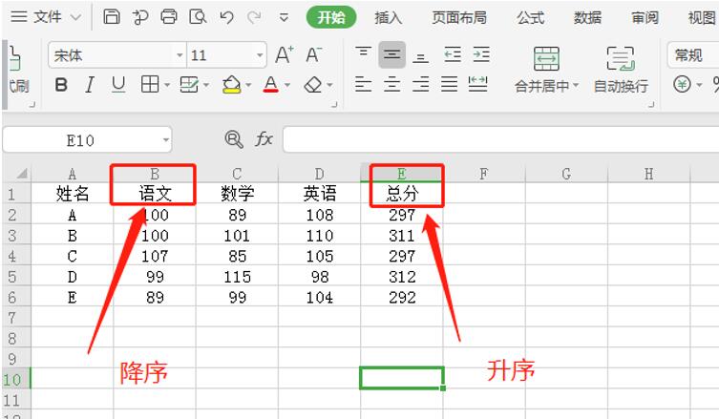Toggle middle vertical alignment
The image size is (719, 419).
point(391,54)
